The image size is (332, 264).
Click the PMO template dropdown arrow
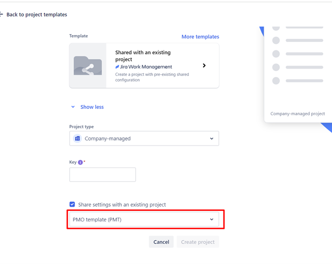212,219
